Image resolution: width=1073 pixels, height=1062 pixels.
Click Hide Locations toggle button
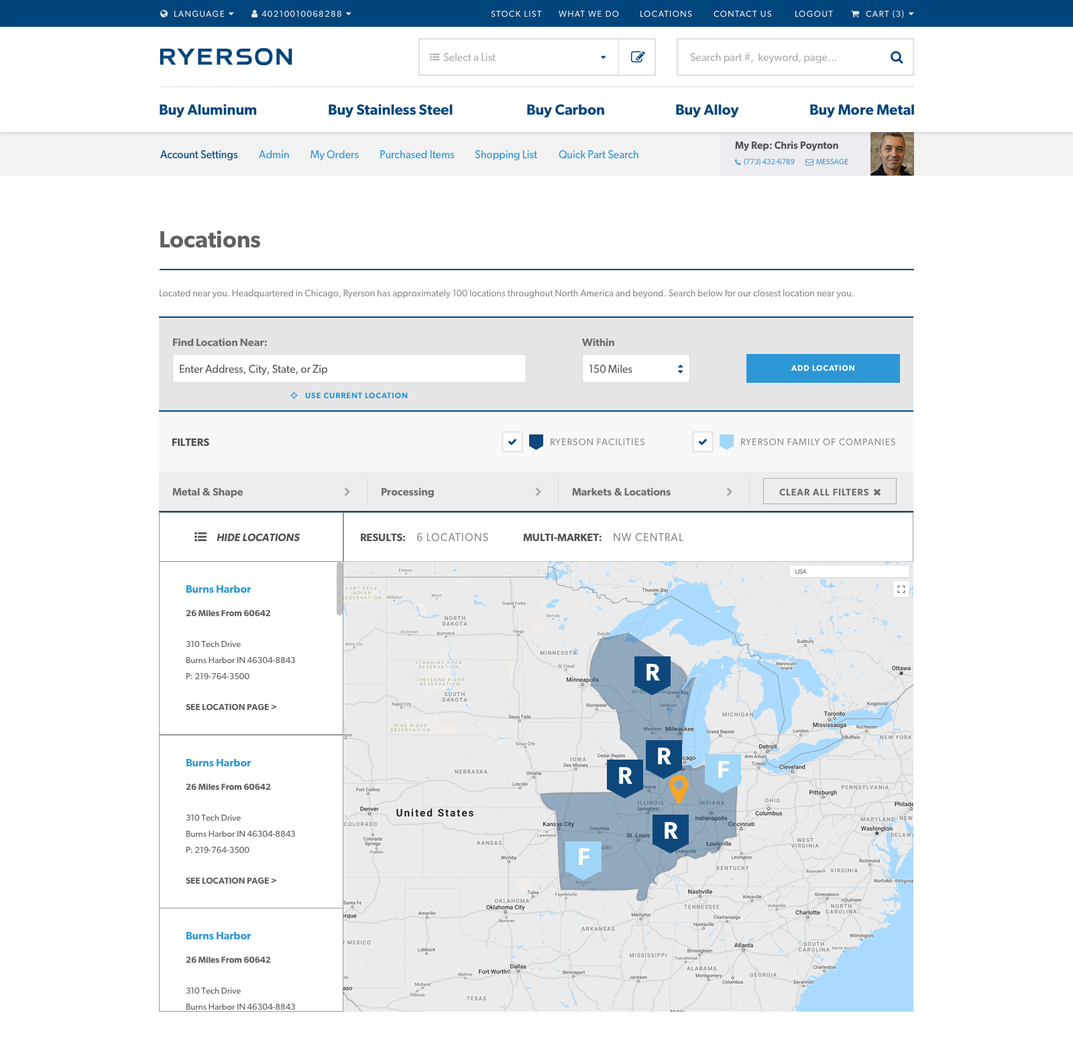click(251, 537)
